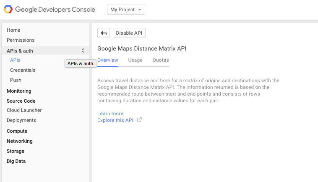The height and width of the screenshot is (182, 318).
Task: Open Credentials in sidebar
Action: 23,70
